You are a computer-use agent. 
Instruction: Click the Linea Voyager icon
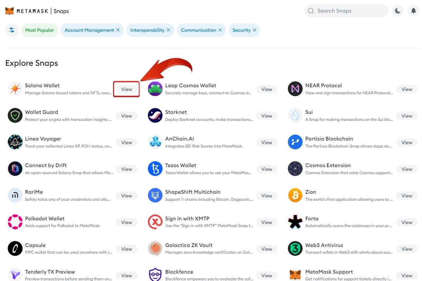pyautogui.click(x=15, y=142)
